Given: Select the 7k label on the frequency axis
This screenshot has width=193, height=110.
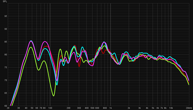Looking at the screenshot, I should [162, 108].
